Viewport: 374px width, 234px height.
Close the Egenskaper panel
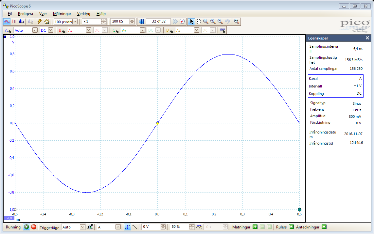367,38
